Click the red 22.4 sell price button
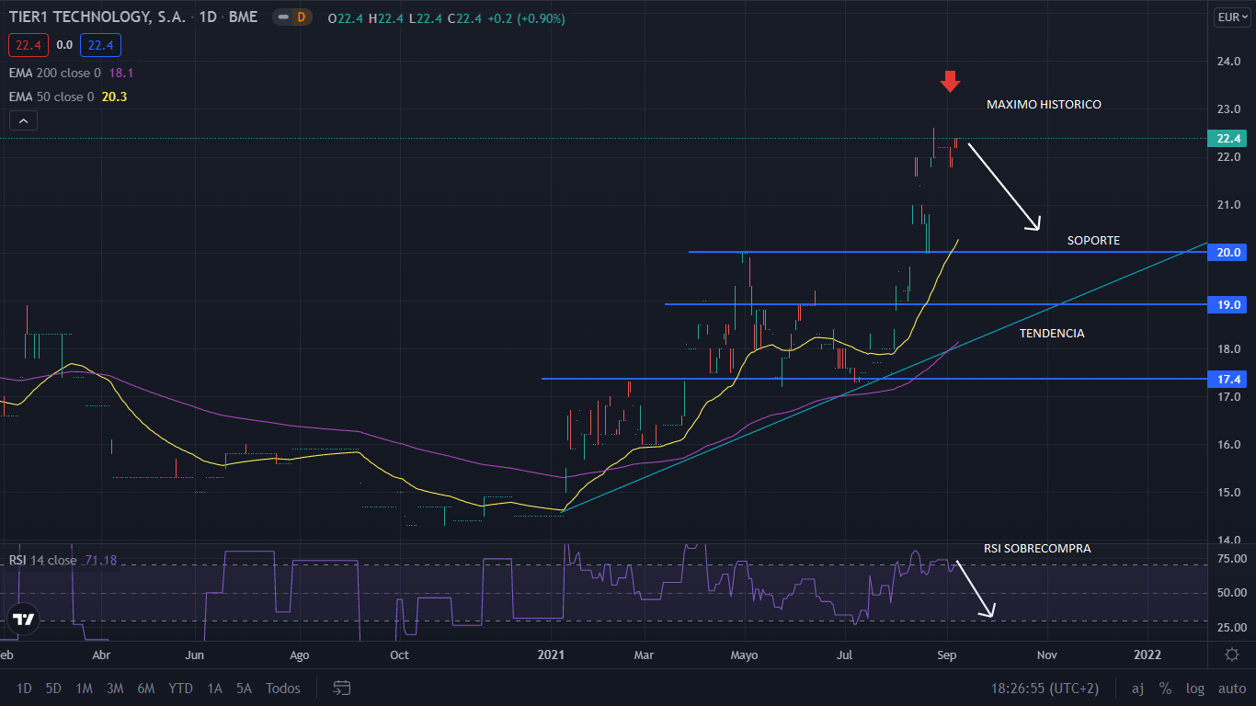 coord(28,44)
